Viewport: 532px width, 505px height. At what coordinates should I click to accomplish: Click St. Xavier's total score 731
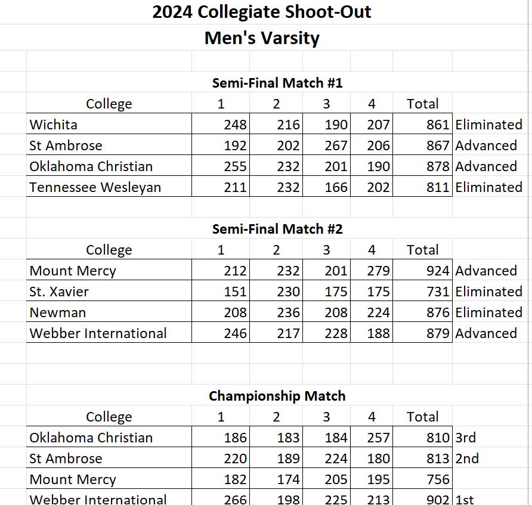coord(438,292)
